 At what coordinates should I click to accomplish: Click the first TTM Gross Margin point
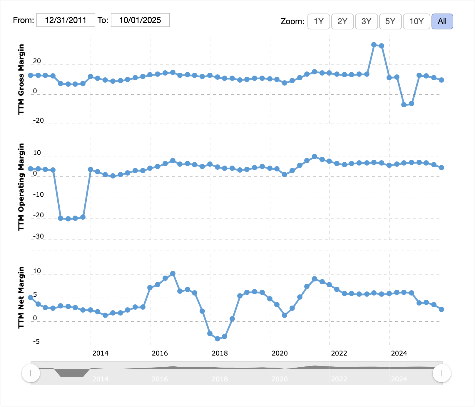tap(31, 75)
